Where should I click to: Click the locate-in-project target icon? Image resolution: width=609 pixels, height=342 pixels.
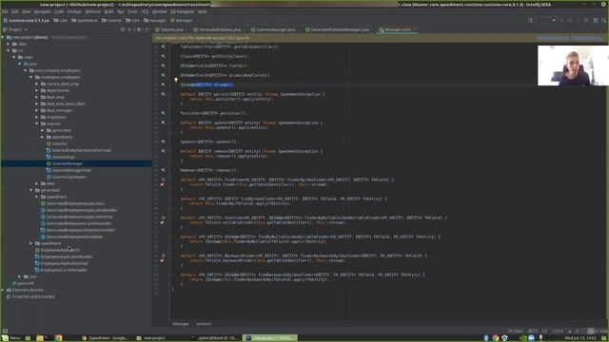[x=123, y=29]
